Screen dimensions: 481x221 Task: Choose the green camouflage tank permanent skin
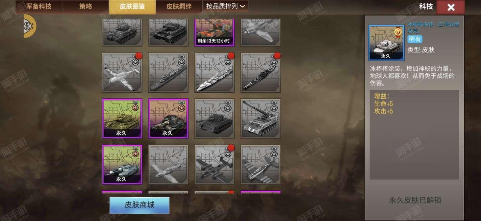tap(122, 119)
